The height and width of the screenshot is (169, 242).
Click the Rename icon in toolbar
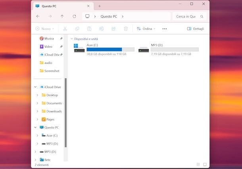coord(102,29)
